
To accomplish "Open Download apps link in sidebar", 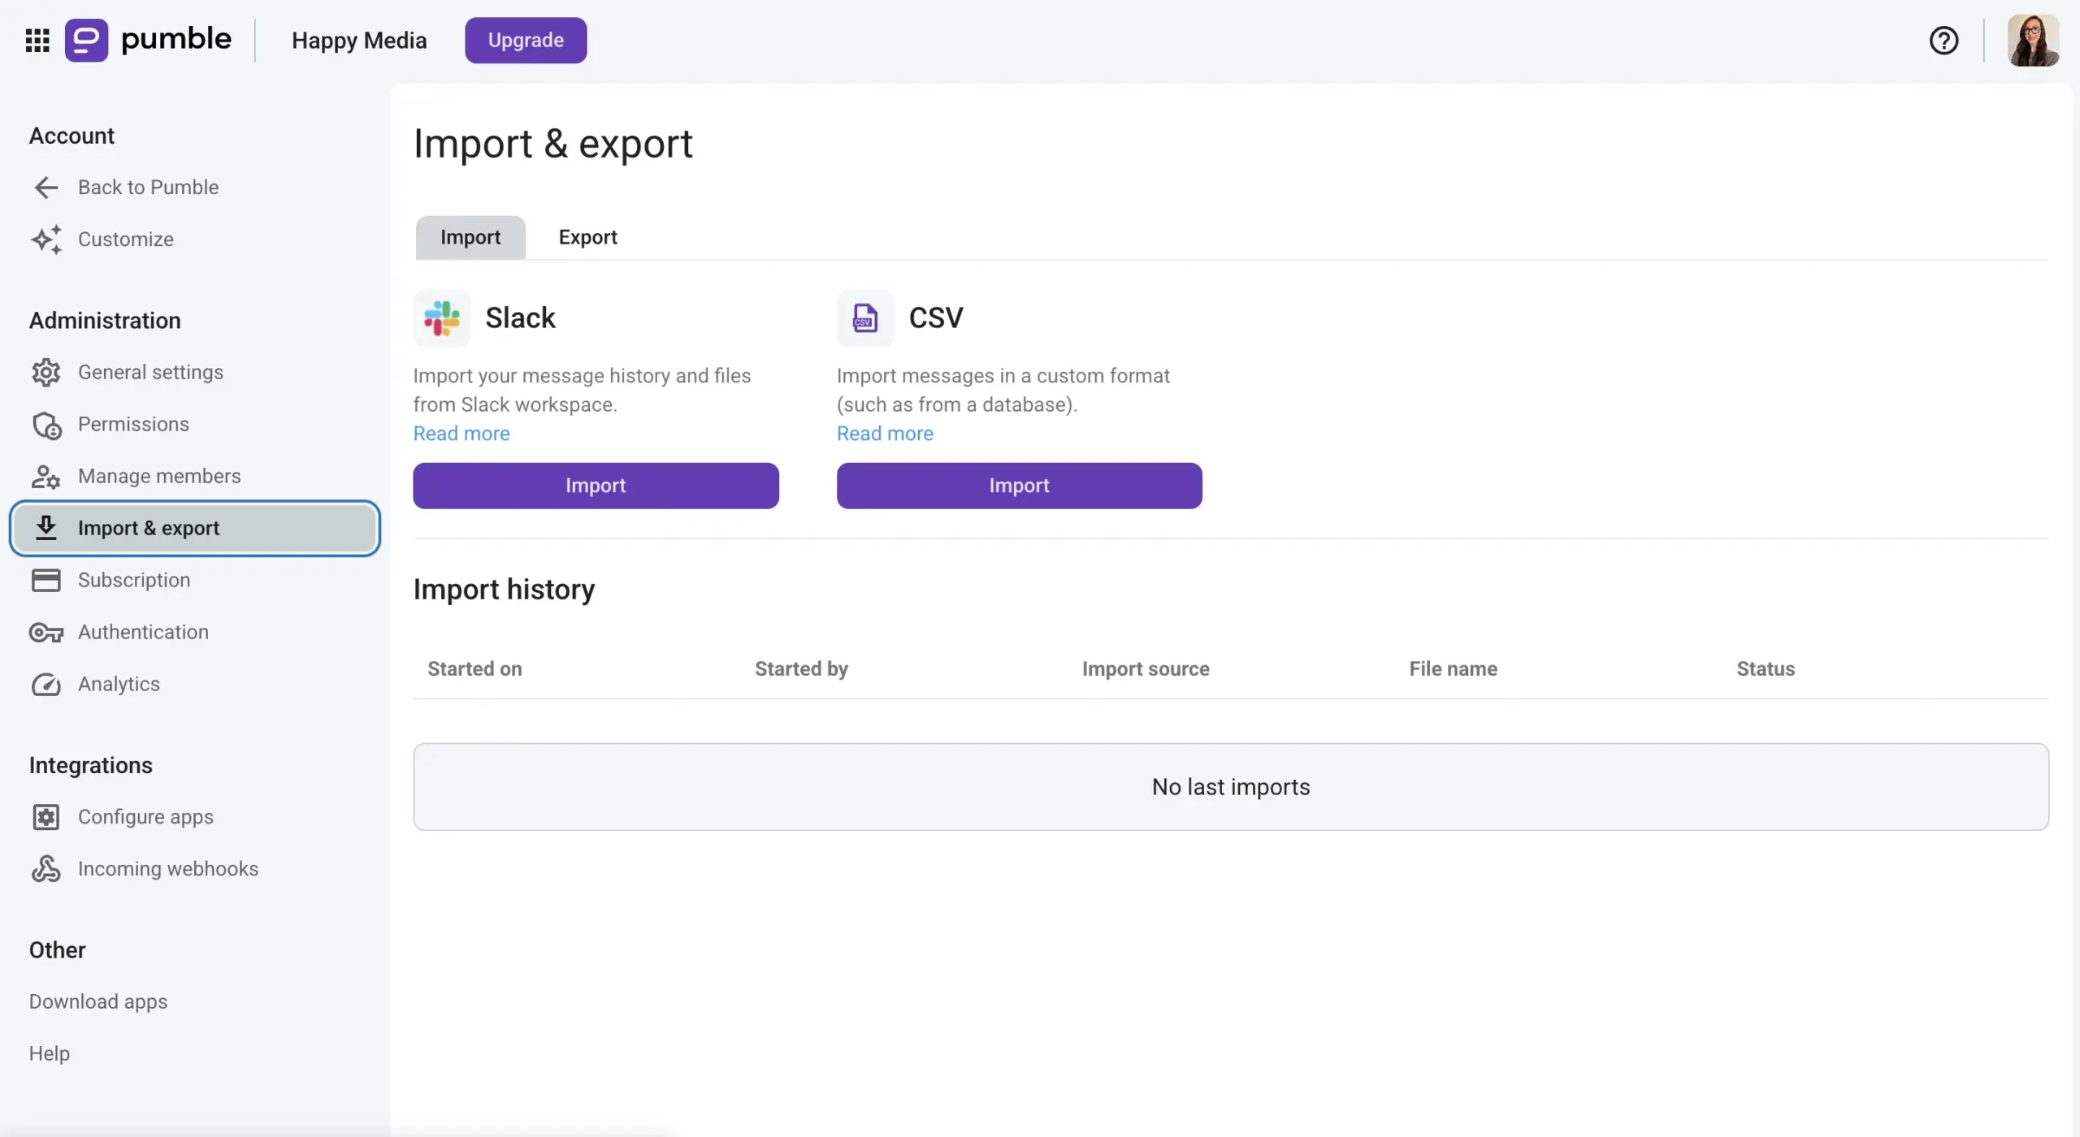I will point(98,1001).
